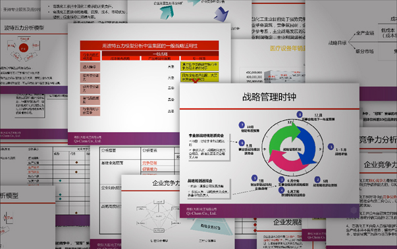Select the numbered circle 7 beside 10月
Image resolution: width=397 pixels, height=249 pixels.
[x=242, y=125]
